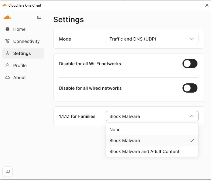The image size is (213, 180).
Task: Open the Connectivity section
Action: coord(23,41)
